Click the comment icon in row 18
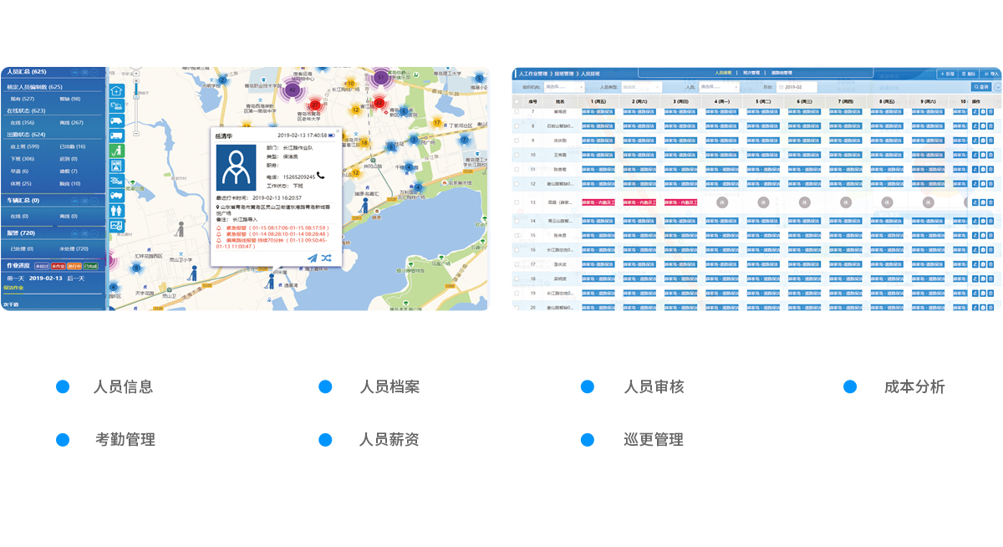This screenshot has height=547, width=1003. click(x=983, y=279)
